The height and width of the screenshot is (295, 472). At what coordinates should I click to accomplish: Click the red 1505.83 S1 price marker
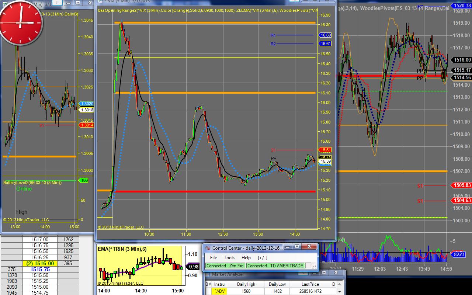[462, 185]
